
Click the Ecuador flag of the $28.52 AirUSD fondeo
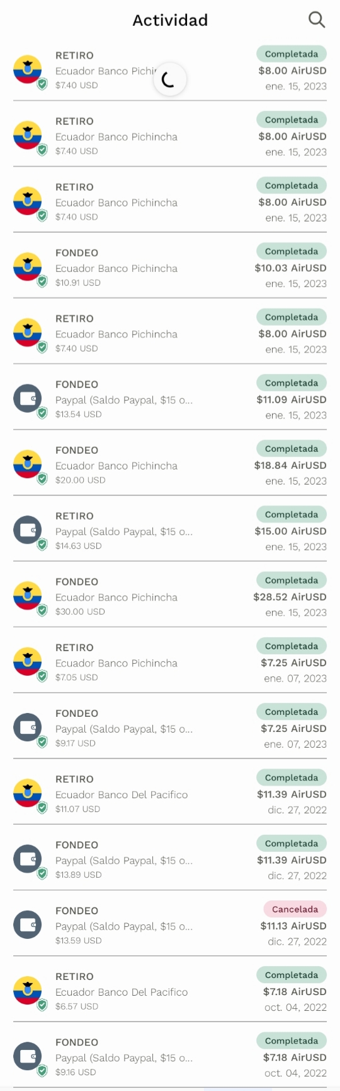click(x=28, y=596)
